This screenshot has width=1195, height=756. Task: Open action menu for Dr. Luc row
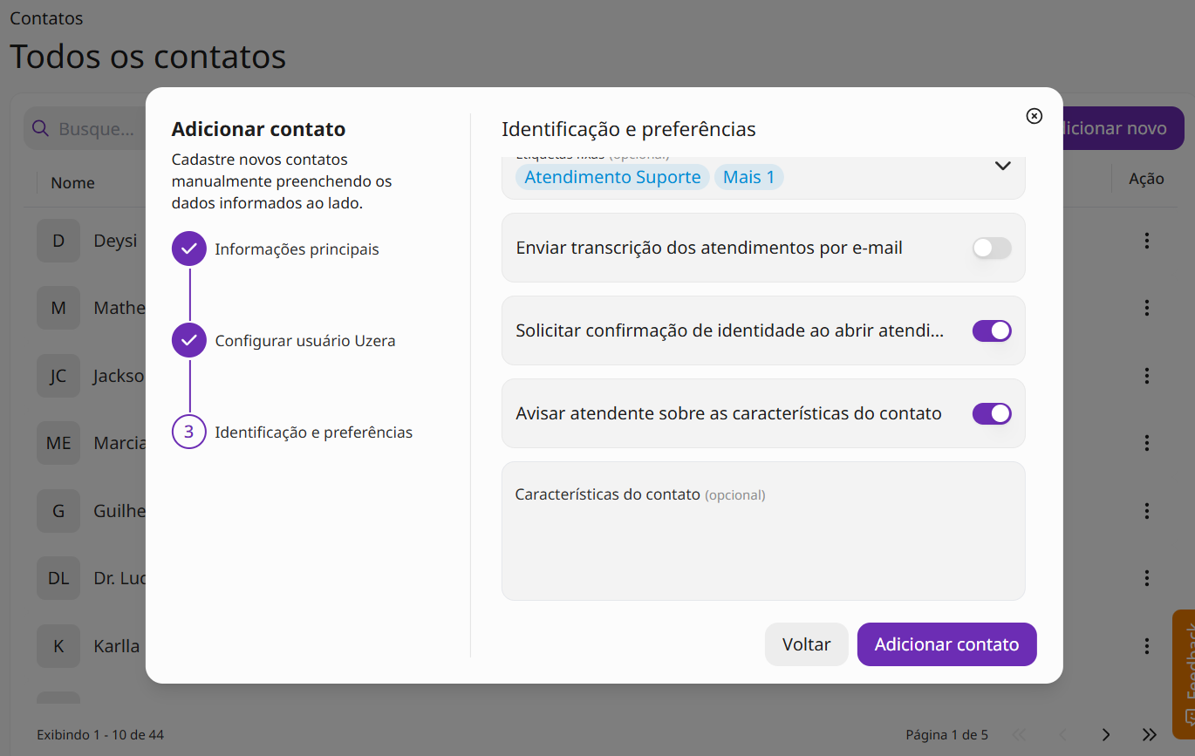1147,578
